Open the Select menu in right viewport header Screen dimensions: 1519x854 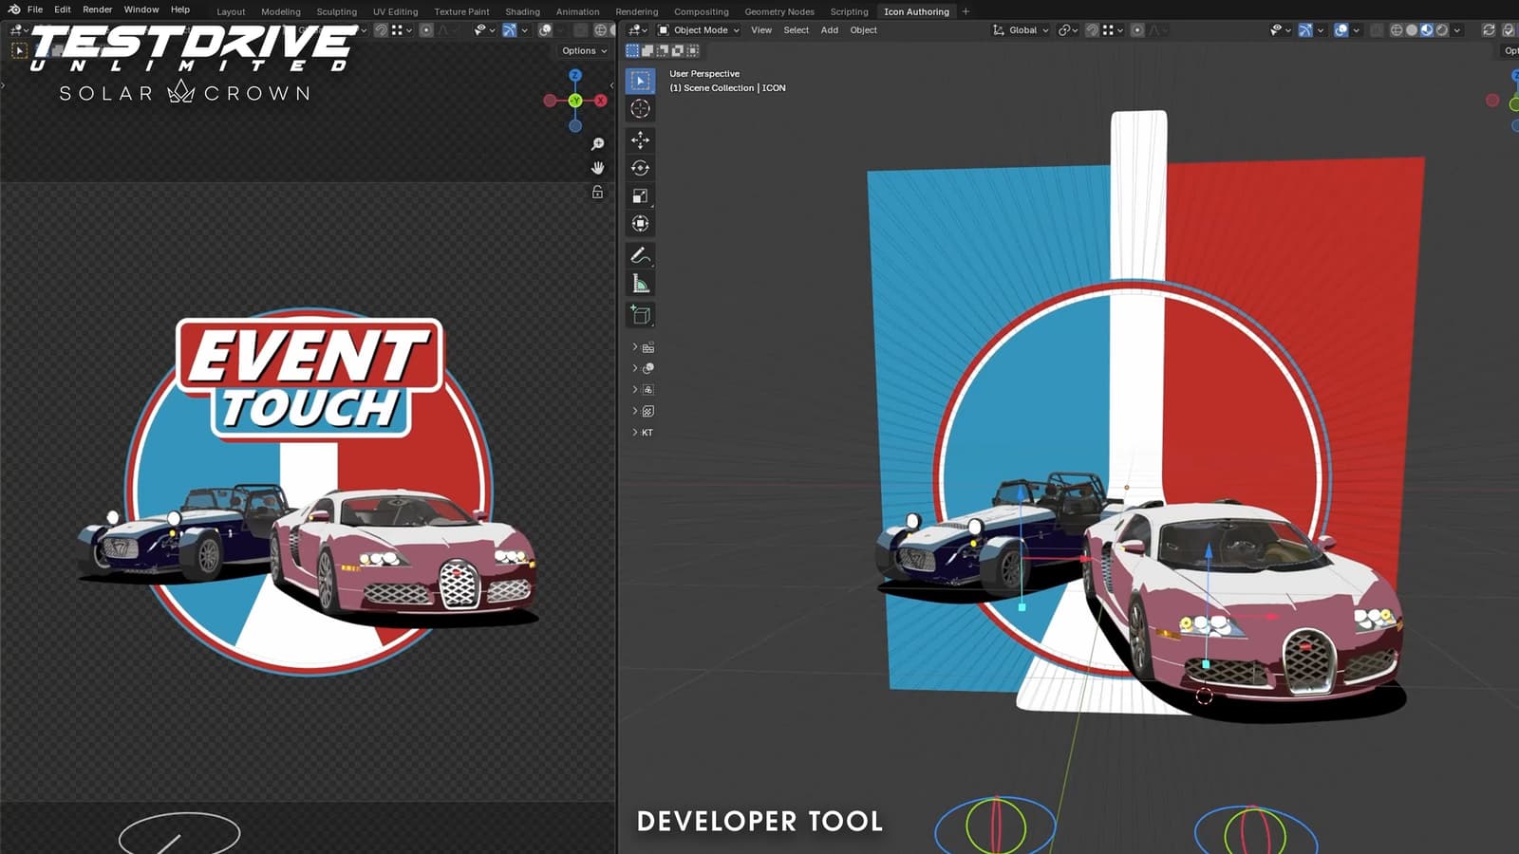point(797,30)
